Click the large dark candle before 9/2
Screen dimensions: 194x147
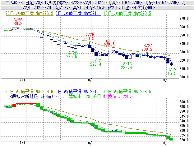pos(168,61)
